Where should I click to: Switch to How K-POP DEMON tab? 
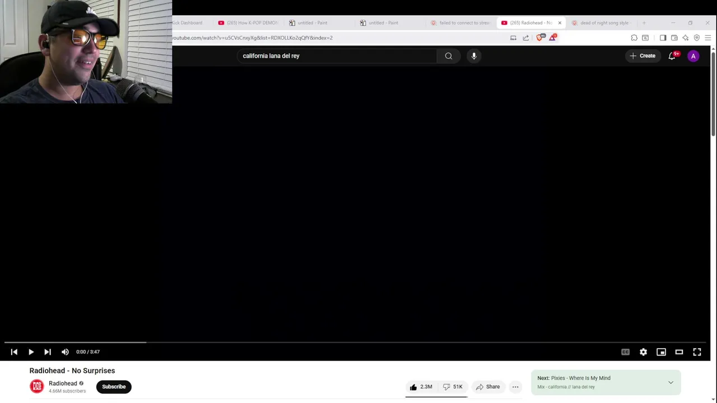click(248, 23)
